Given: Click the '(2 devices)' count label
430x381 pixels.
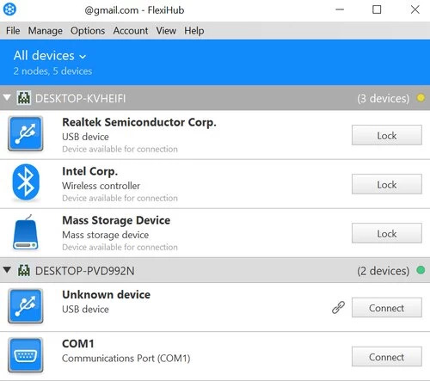Looking at the screenshot, I should point(384,271).
